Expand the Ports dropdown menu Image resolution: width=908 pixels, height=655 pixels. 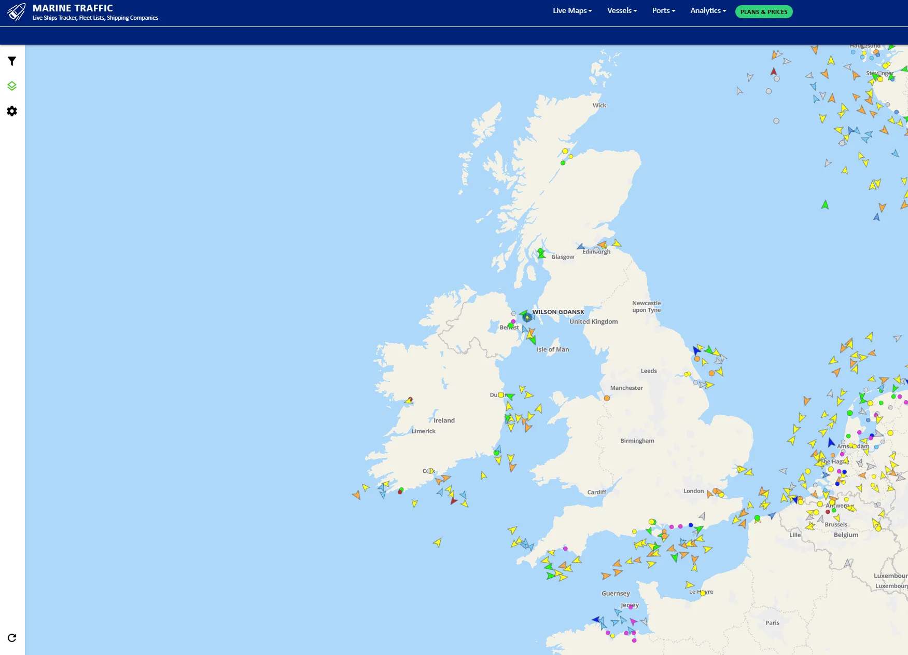pyautogui.click(x=663, y=10)
